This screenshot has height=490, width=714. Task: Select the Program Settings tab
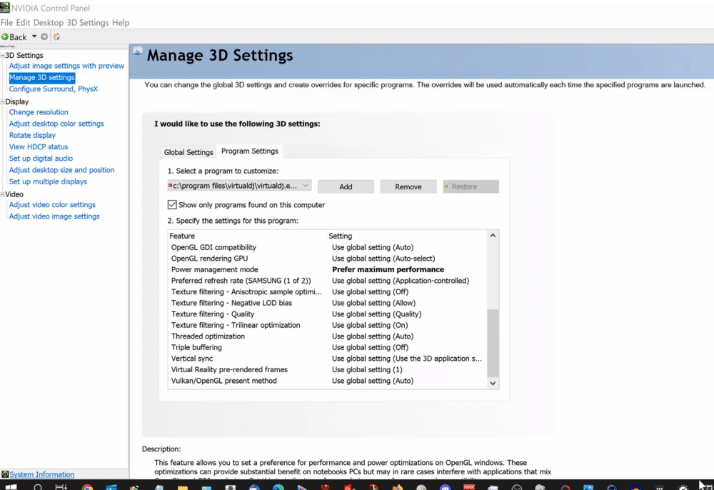coord(249,151)
